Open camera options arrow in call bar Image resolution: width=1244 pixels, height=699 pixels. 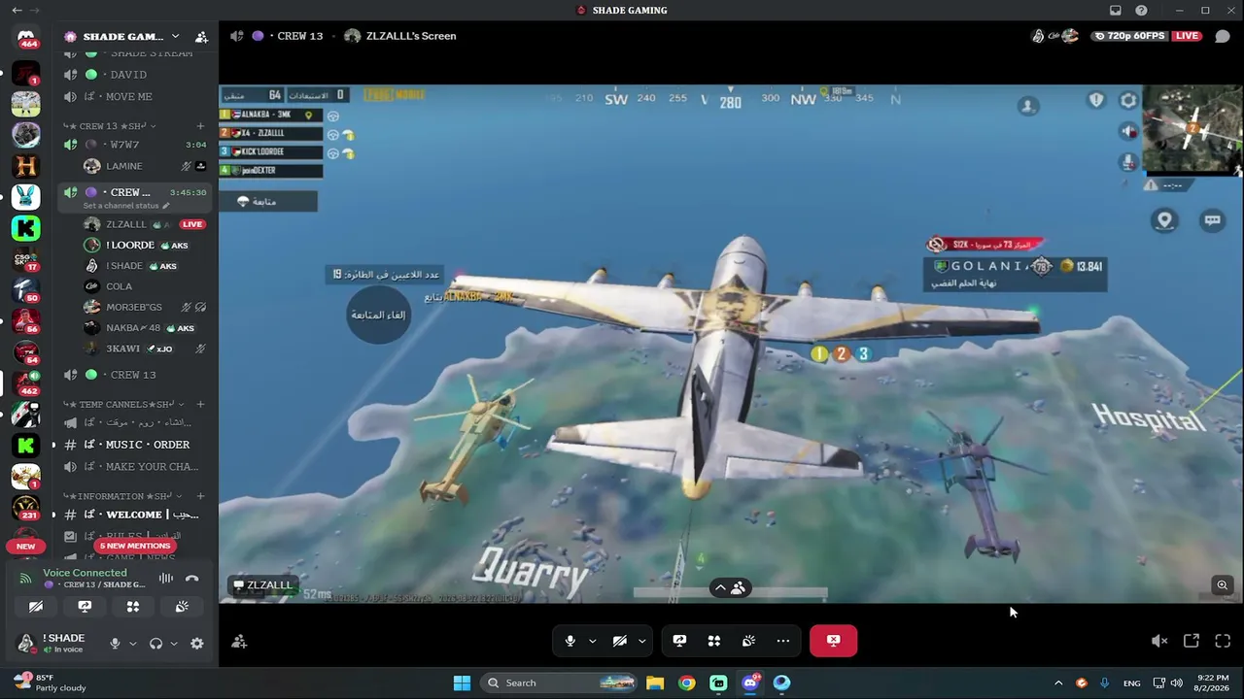[641, 641]
